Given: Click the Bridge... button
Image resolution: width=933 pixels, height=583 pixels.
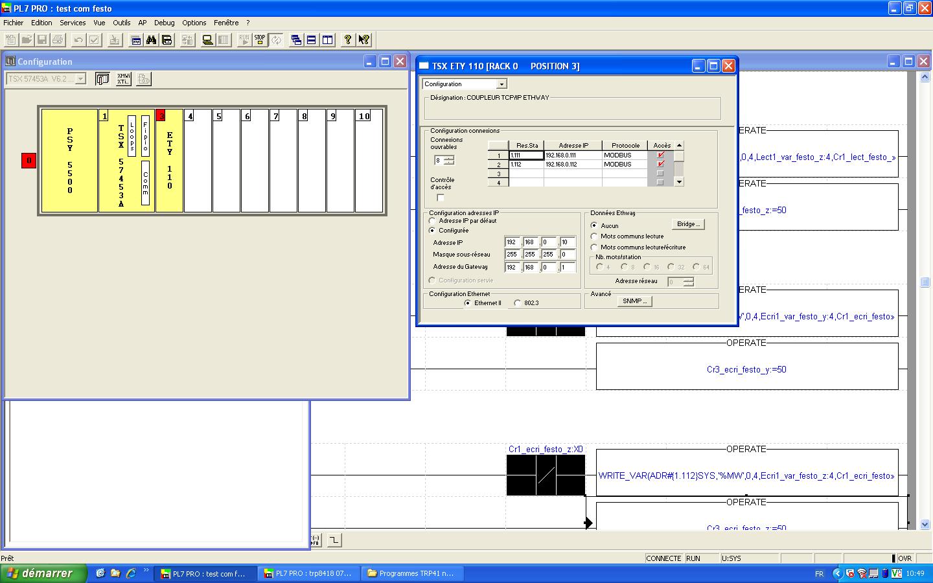Looking at the screenshot, I should click(688, 224).
